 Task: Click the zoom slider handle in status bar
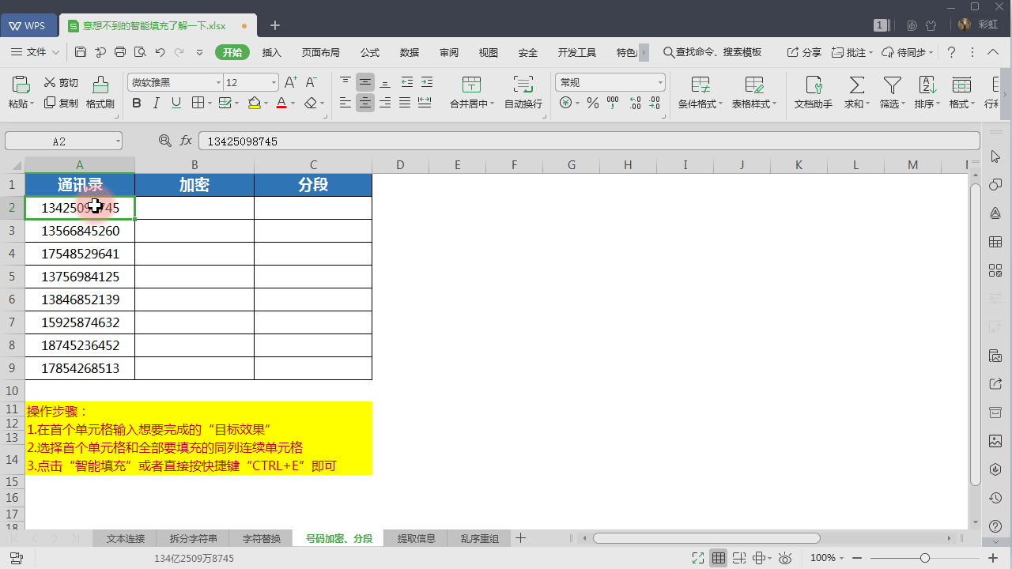pos(924,558)
